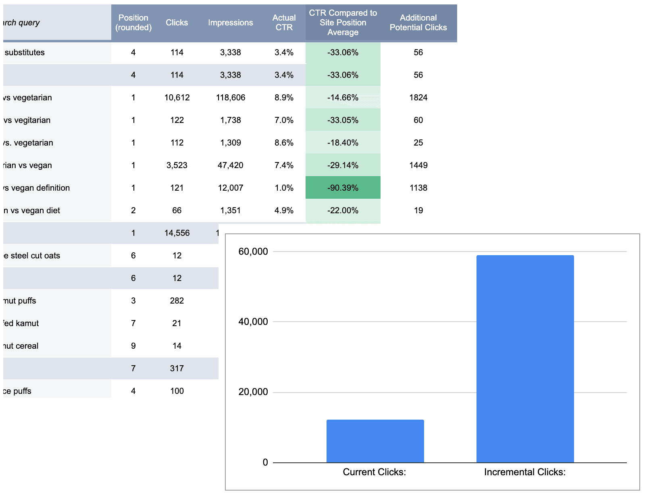Screen dimensions: 645x493
Task: Select the CTR Compared to Site Position Average header
Action: pyautogui.click(x=342, y=23)
